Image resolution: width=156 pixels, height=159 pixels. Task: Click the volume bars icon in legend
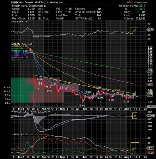pos(12,60)
